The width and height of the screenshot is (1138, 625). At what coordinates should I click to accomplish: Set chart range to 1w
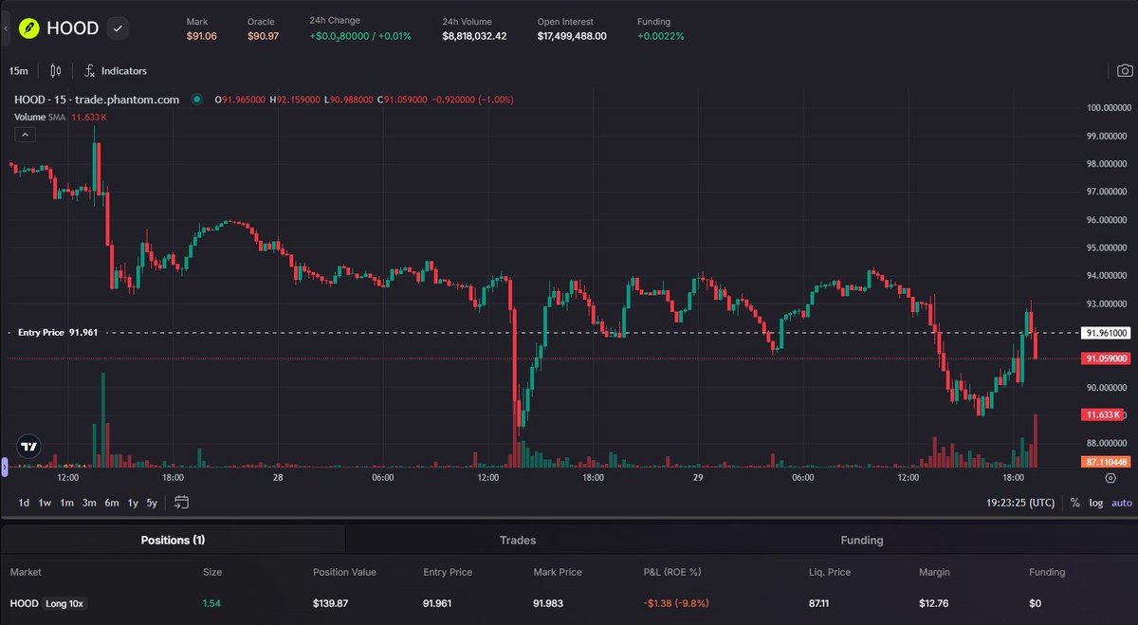pos(45,503)
